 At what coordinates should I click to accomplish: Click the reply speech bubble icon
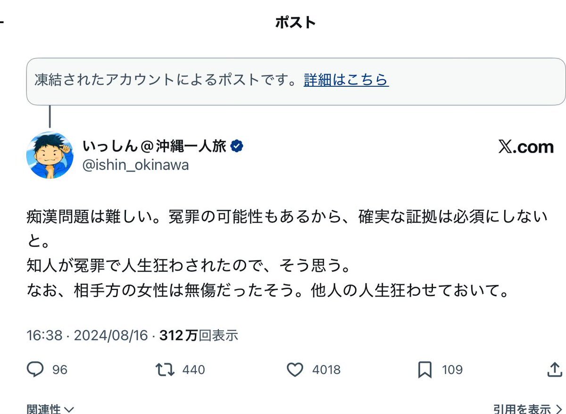click(x=35, y=370)
